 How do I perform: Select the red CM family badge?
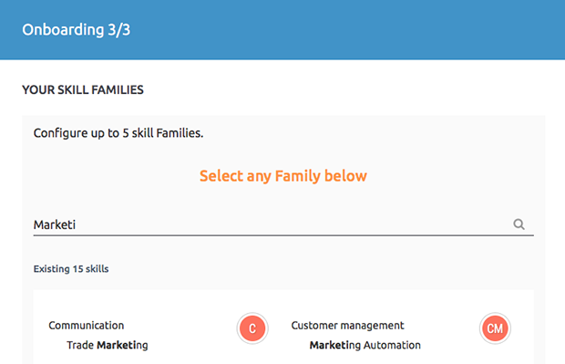(495, 328)
